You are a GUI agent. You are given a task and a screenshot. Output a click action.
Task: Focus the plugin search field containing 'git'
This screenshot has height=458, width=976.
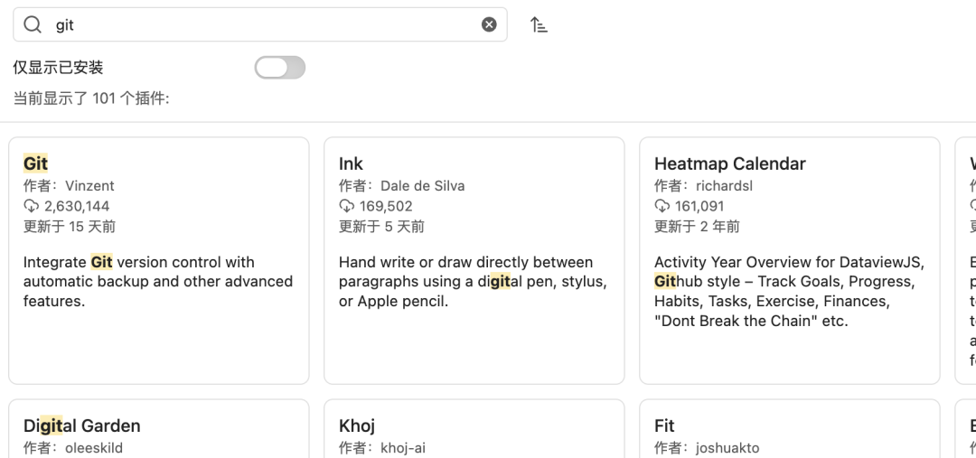coord(260,25)
